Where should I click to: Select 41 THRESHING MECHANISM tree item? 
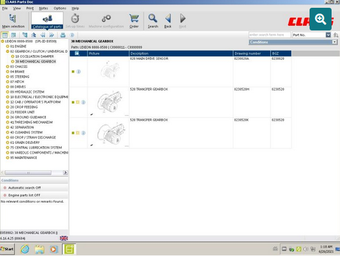pos(31,122)
